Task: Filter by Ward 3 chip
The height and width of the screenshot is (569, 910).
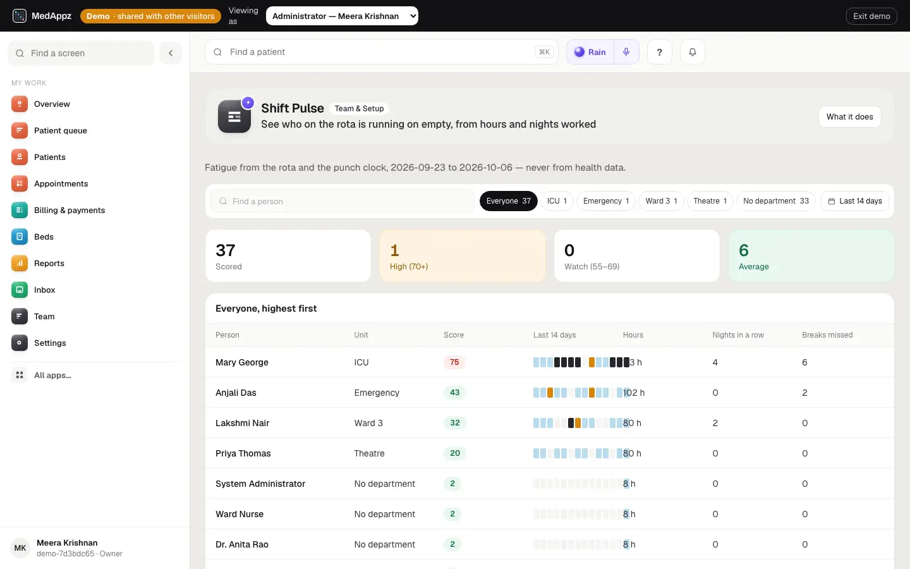Action: 661,201
